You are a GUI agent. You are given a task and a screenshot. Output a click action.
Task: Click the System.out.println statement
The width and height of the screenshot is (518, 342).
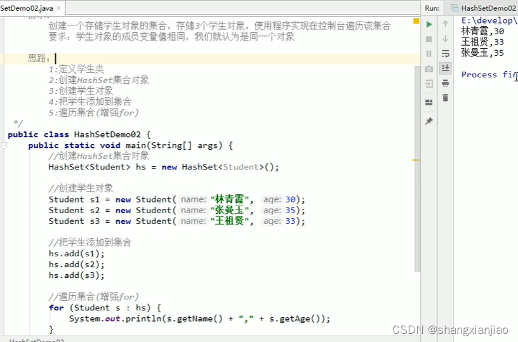click(x=199, y=319)
